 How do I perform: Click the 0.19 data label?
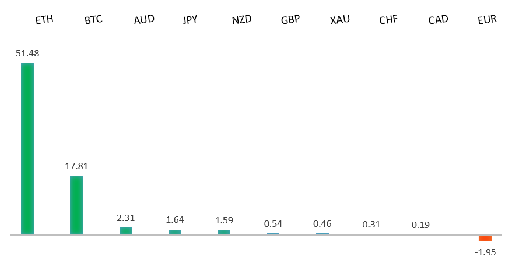[419, 225]
